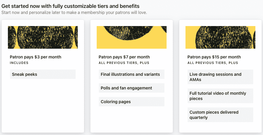The image size is (263, 135).
Task: Click Final illustrations and variants benefit
Action: click(x=132, y=74)
